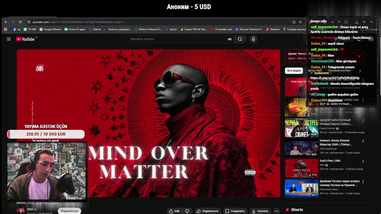Open the Facebook 'og' bookmark
381x214 pixels.
click(17, 29)
